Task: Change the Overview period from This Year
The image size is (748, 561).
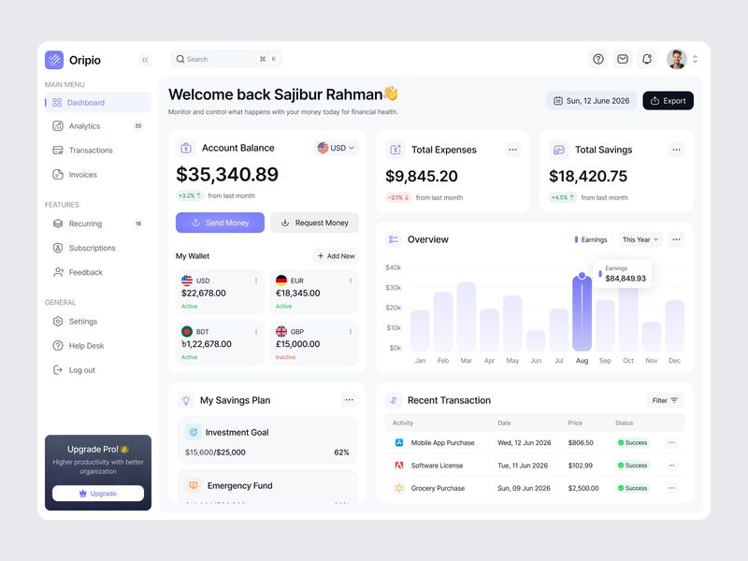Action: [x=640, y=239]
